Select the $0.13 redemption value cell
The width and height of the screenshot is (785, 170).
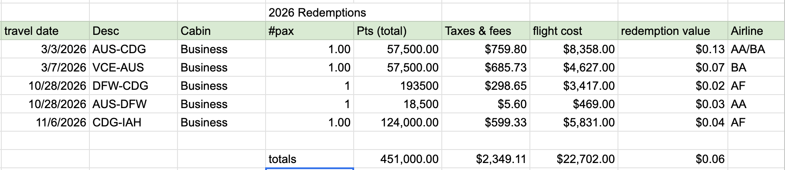point(673,49)
